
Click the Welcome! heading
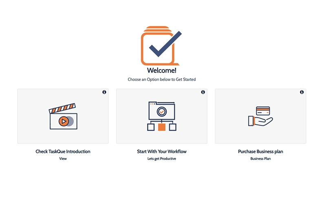162,70
